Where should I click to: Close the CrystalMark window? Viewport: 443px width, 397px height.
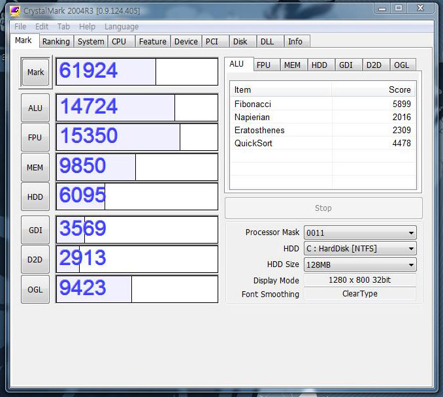[x=421, y=8]
